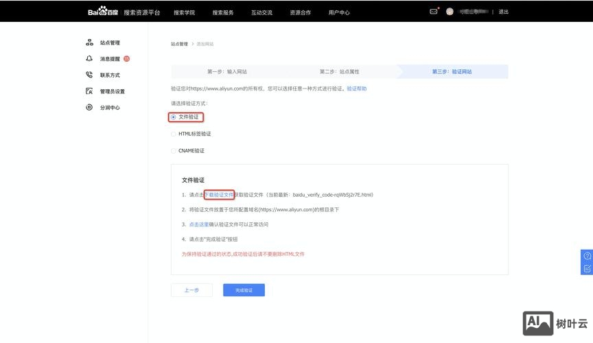Open 分润中心 in the sidebar
593x343 pixels.
(x=110, y=108)
